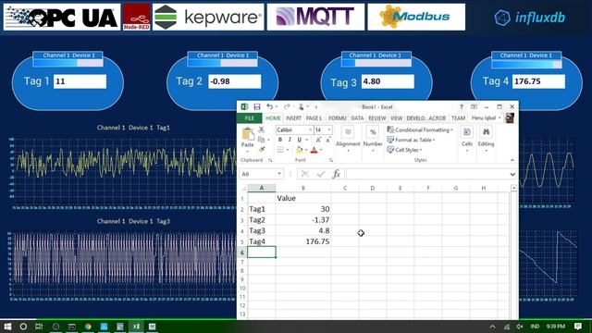Click the red Font Color swatch
The width and height of the screenshot is (592, 333).
coord(314,150)
